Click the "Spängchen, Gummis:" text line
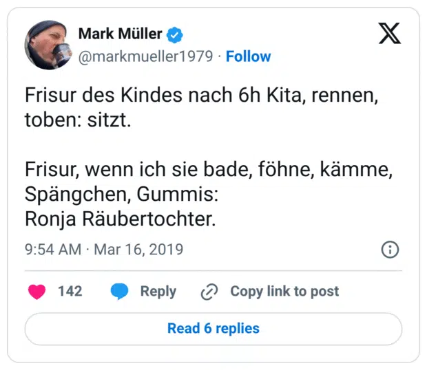 [x=121, y=195]
